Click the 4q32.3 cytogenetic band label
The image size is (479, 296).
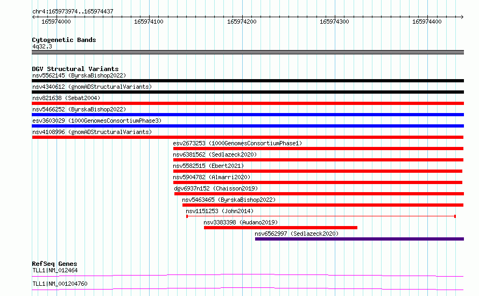click(x=42, y=46)
